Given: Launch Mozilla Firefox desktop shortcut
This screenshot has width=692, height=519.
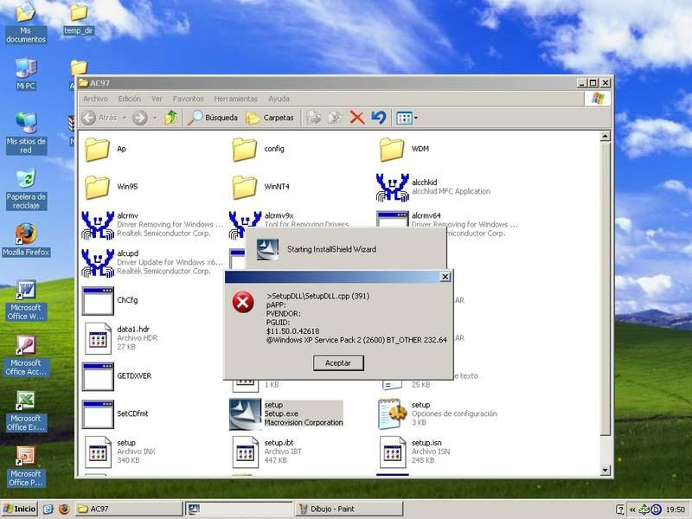Looking at the screenshot, I should point(26,240).
